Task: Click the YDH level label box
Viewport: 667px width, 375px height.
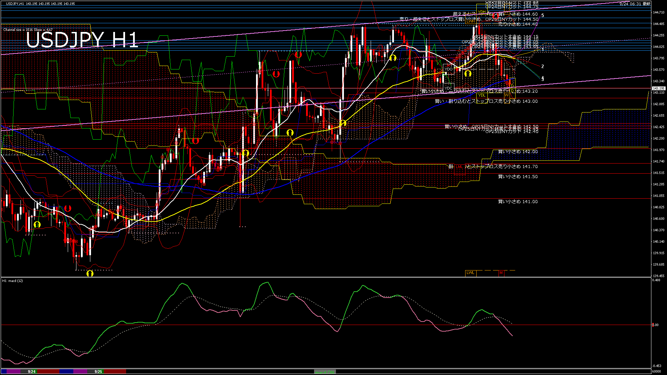Action: pyautogui.click(x=481, y=12)
